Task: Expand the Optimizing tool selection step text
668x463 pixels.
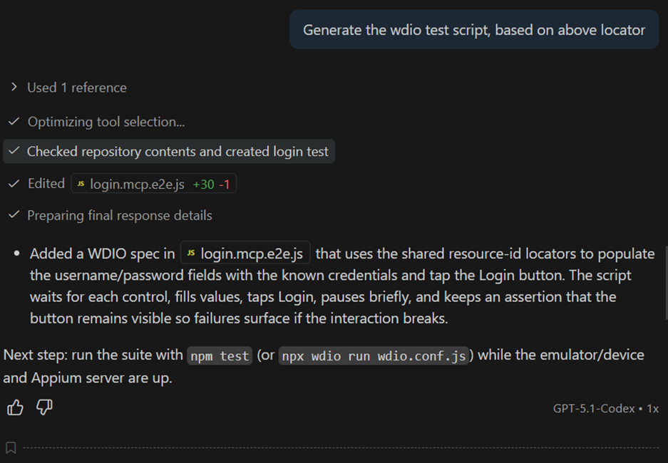Action: 106,122
